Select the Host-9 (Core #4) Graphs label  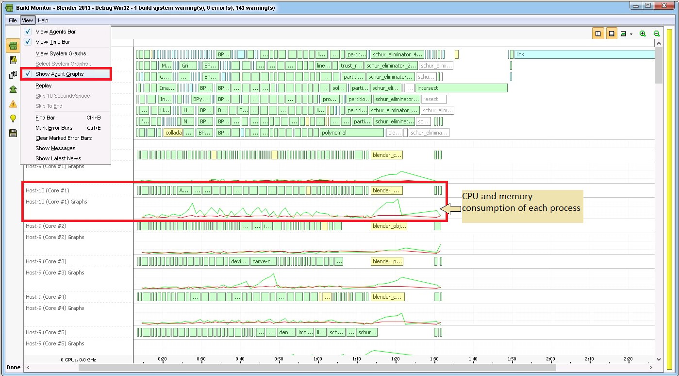[x=55, y=308]
